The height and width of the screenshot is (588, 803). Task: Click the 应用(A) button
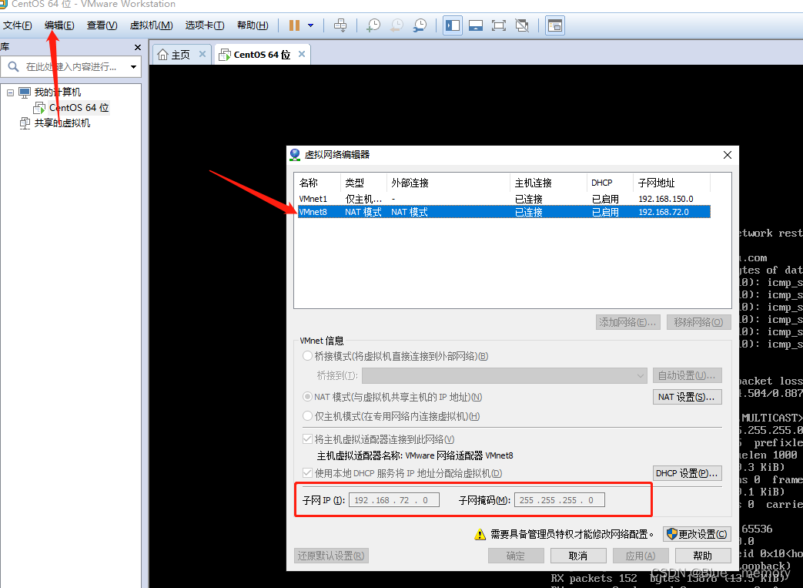coord(641,556)
